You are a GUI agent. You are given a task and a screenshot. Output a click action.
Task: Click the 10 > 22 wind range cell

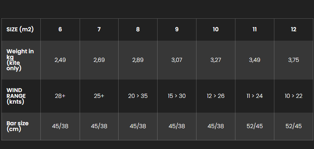click(x=293, y=96)
